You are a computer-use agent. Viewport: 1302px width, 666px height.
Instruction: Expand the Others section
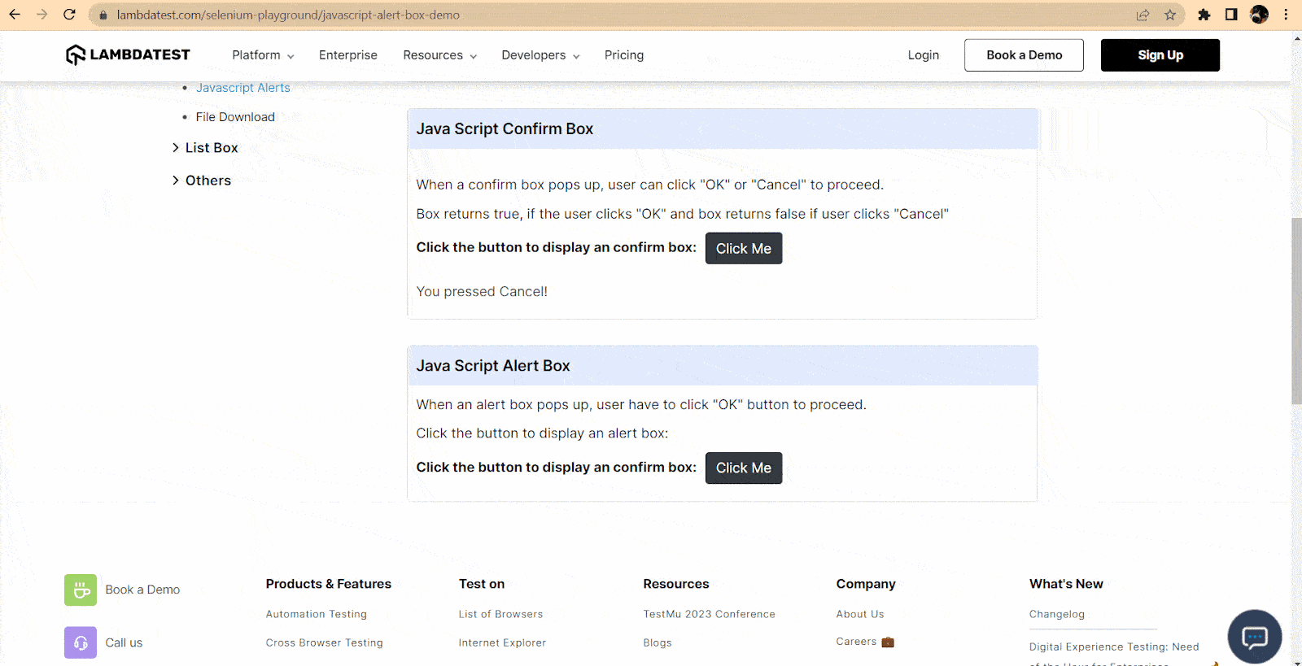coord(202,181)
